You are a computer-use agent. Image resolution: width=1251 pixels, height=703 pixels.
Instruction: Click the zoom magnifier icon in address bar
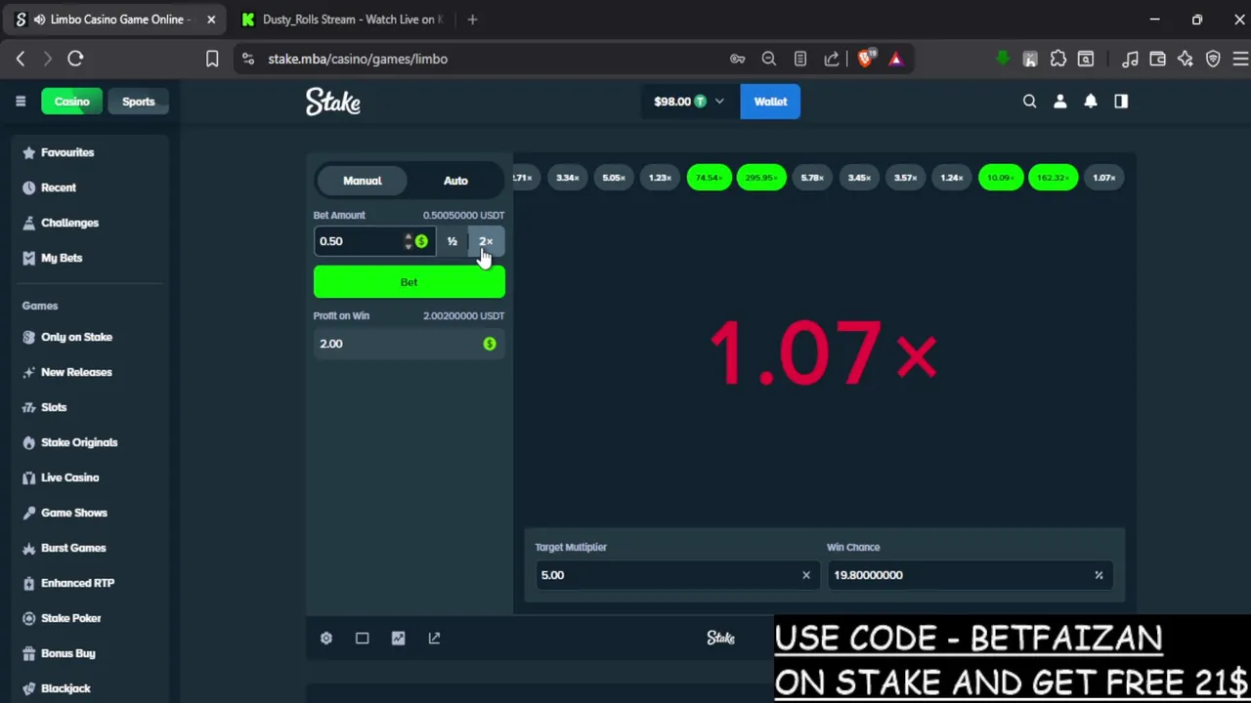point(769,59)
